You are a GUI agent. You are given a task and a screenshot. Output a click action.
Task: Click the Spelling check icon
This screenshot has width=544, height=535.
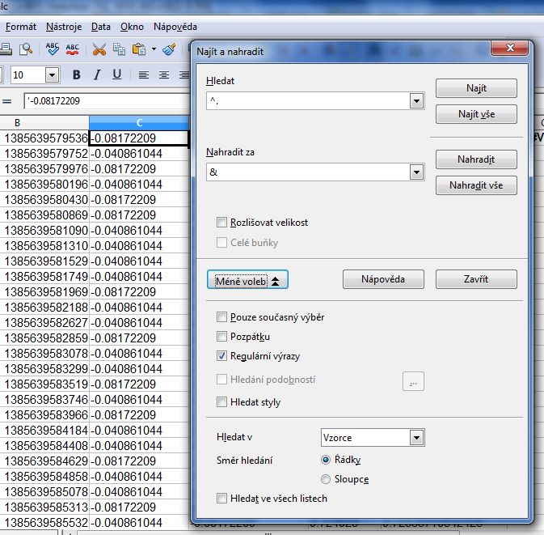coord(53,49)
